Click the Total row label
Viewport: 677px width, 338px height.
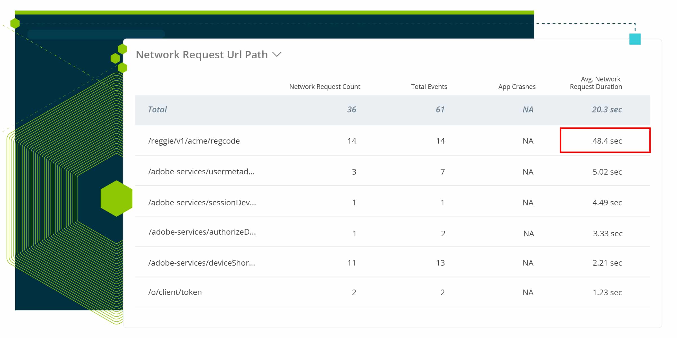157,110
